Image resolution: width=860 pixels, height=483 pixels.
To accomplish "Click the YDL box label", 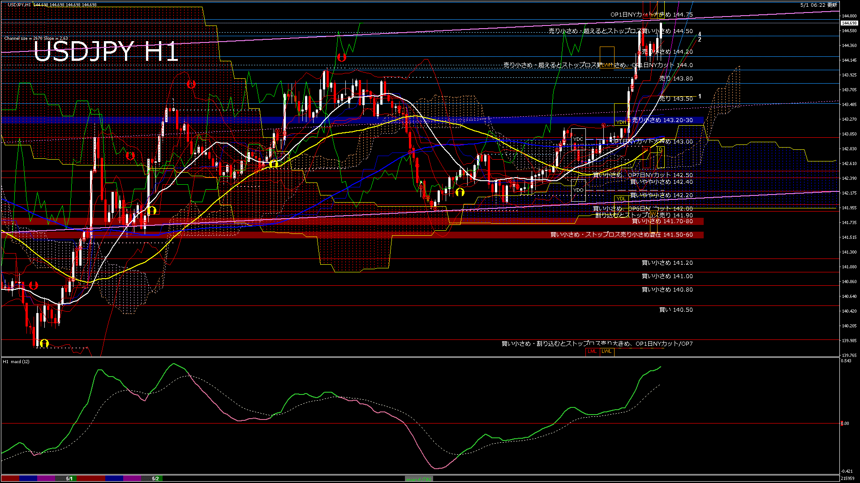I will point(621,199).
